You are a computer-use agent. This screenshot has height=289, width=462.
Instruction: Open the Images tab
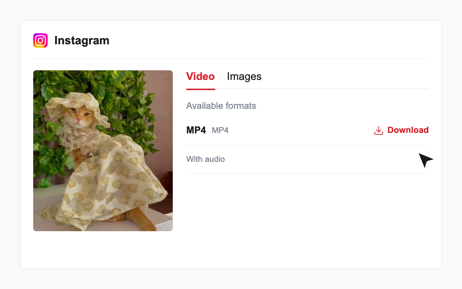(x=244, y=77)
